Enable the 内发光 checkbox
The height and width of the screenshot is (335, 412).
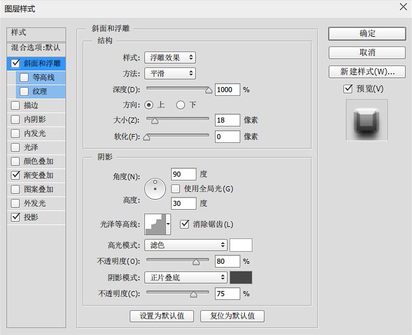(x=15, y=133)
